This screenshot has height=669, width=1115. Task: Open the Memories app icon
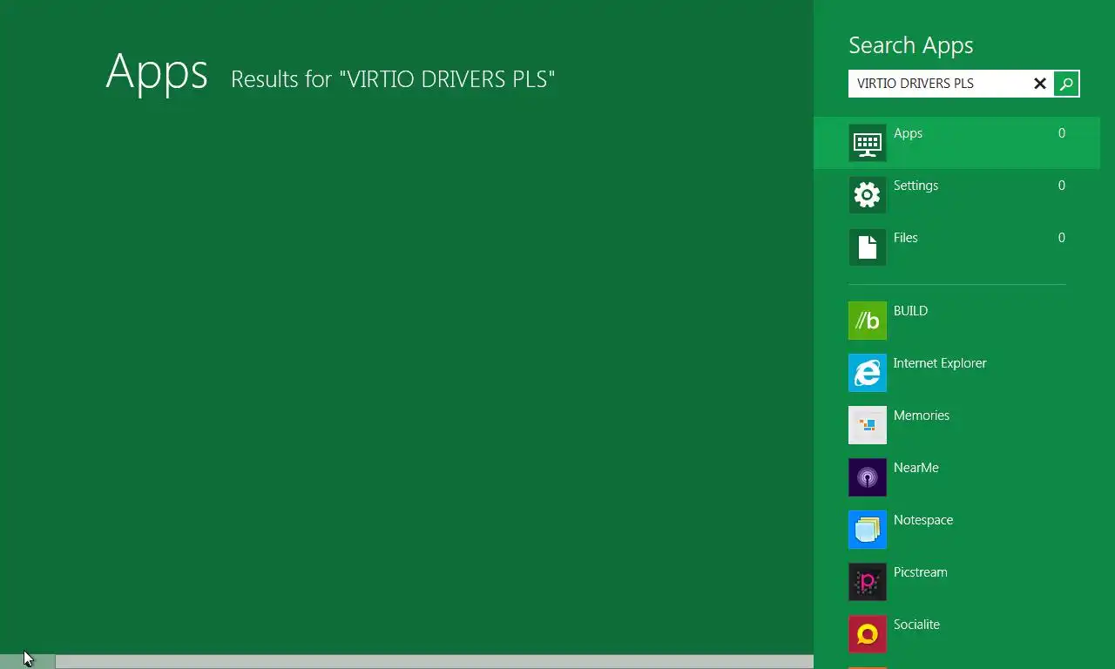click(868, 425)
